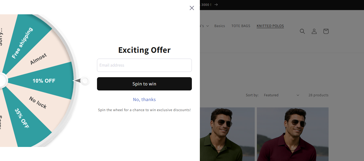Open the shopping cart icon
Image resolution: width=364 pixels, height=161 pixels.
click(x=326, y=31)
